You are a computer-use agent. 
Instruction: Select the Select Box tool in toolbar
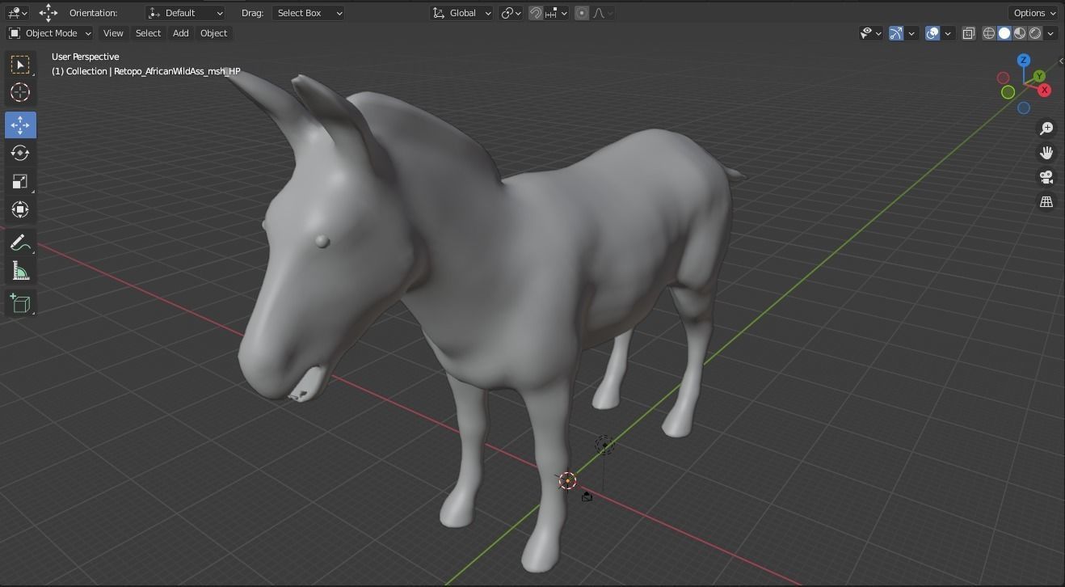(x=20, y=65)
